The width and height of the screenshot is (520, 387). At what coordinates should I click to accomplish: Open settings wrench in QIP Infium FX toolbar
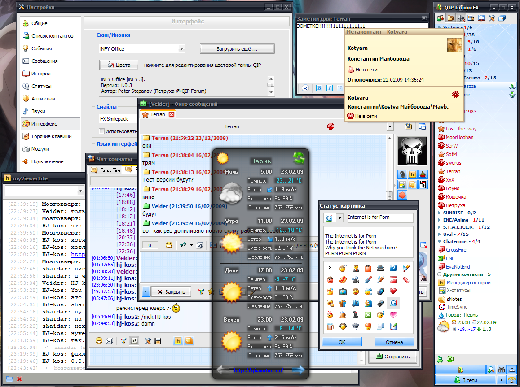[491, 18]
